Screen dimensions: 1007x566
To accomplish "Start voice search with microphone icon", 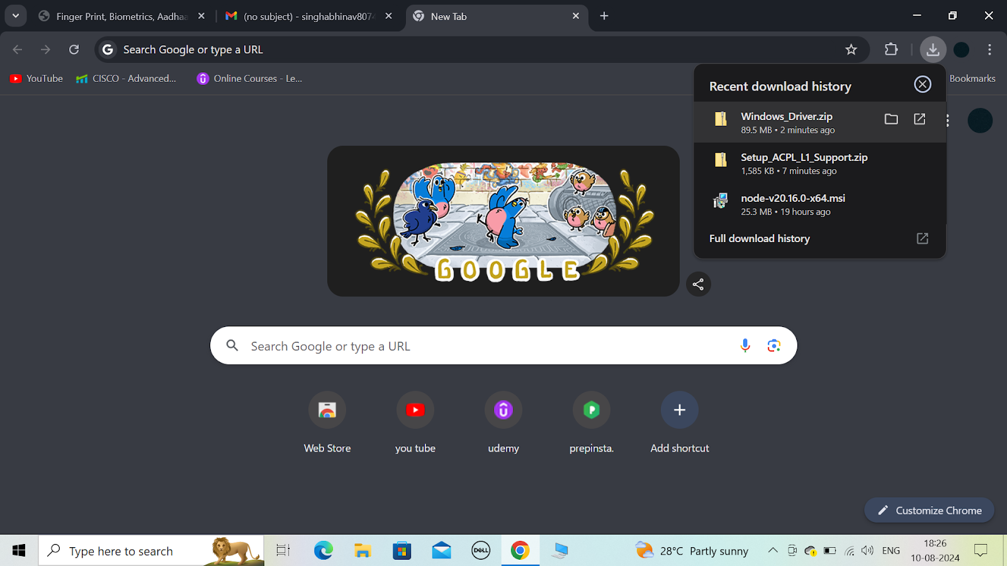I will coord(745,345).
